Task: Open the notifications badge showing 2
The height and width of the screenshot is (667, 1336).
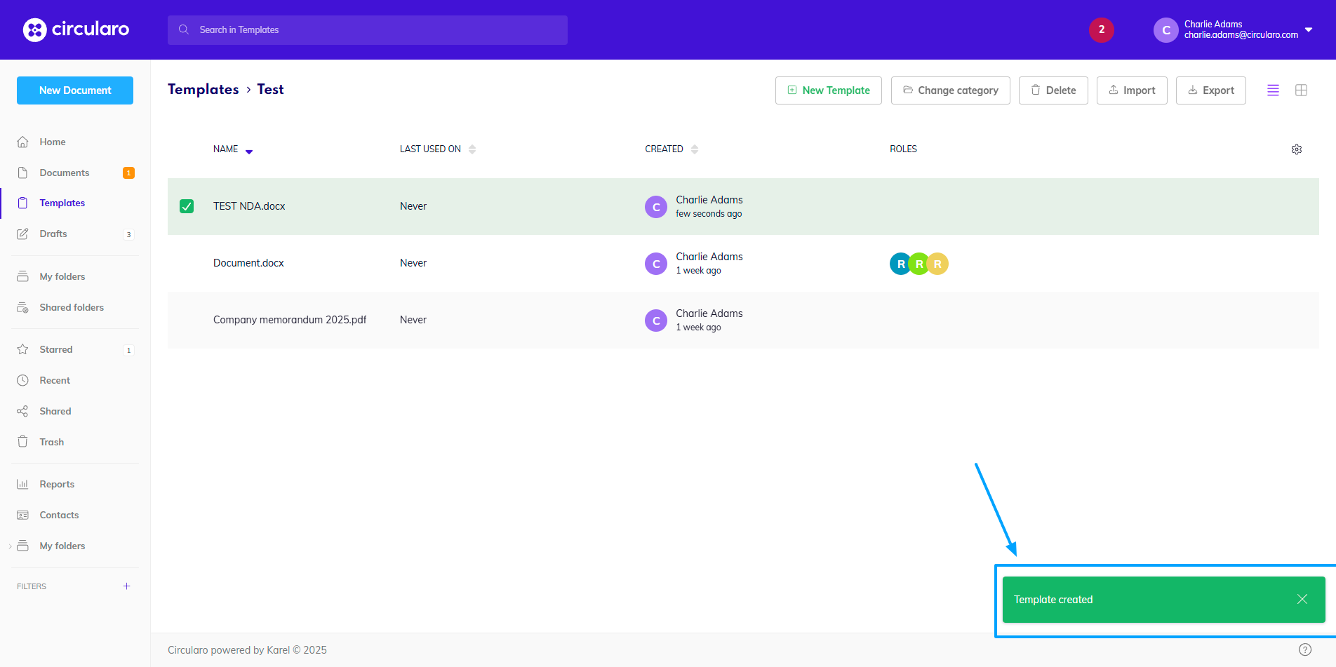Action: (x=1101, y=29)
